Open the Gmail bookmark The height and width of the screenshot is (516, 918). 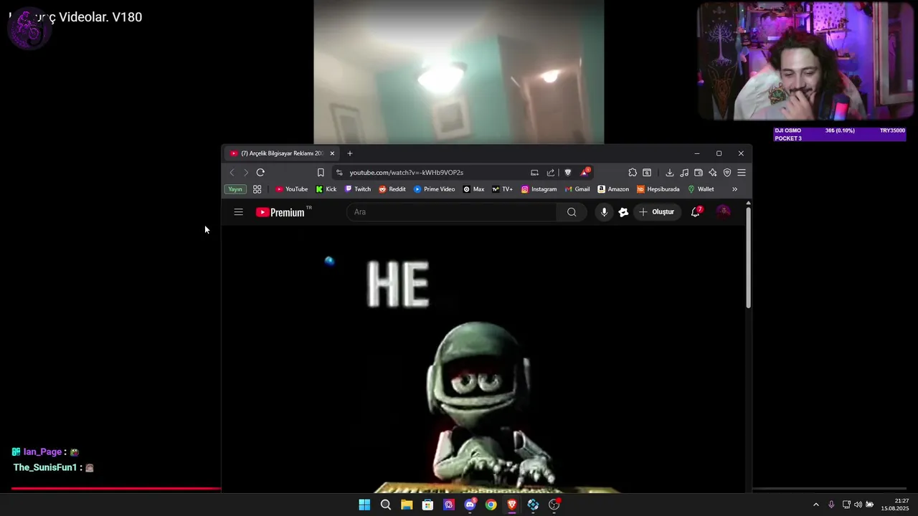577,189
